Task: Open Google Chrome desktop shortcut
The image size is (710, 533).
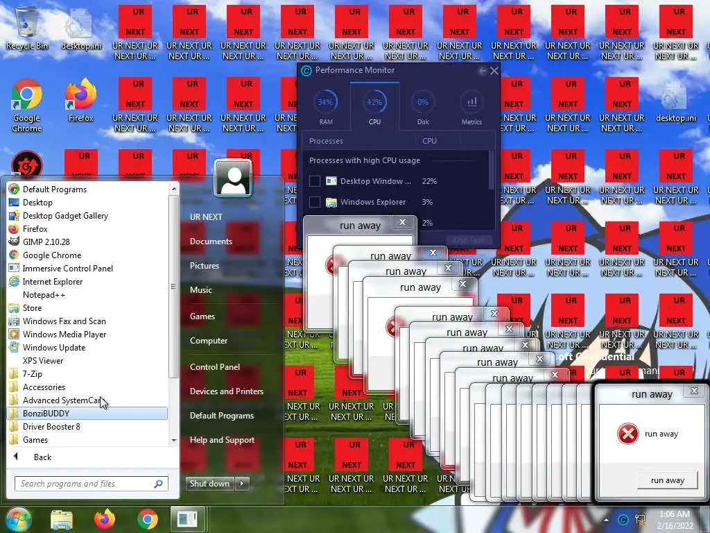Action: (x=27, y=105)
